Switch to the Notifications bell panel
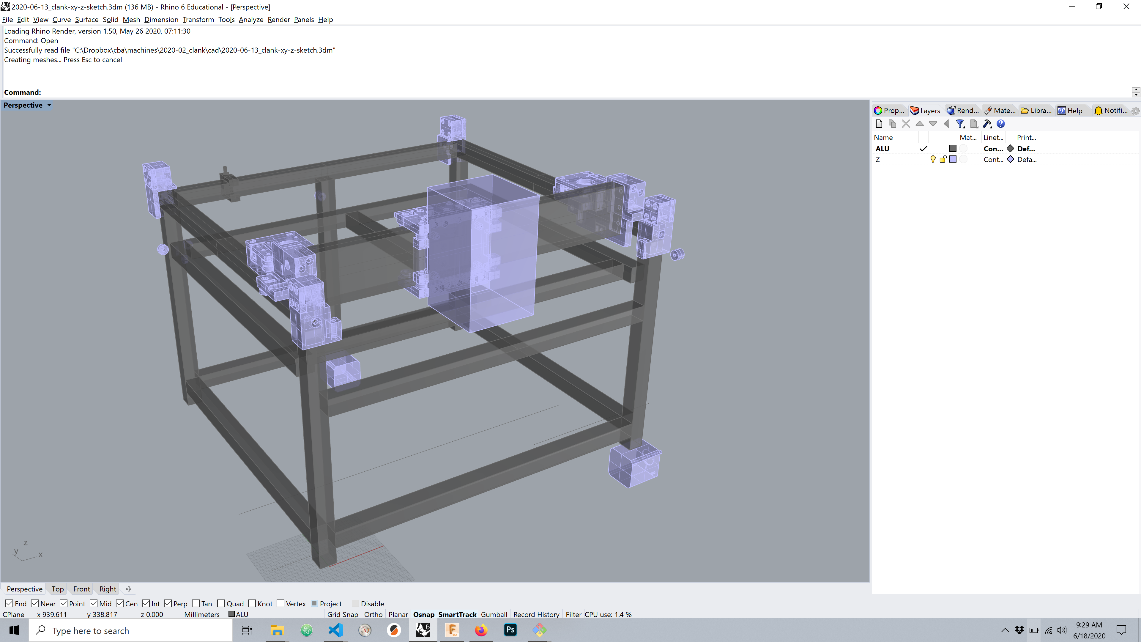 pos(1110,111)
